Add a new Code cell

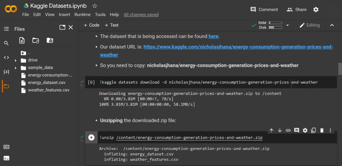click(92, 25)
